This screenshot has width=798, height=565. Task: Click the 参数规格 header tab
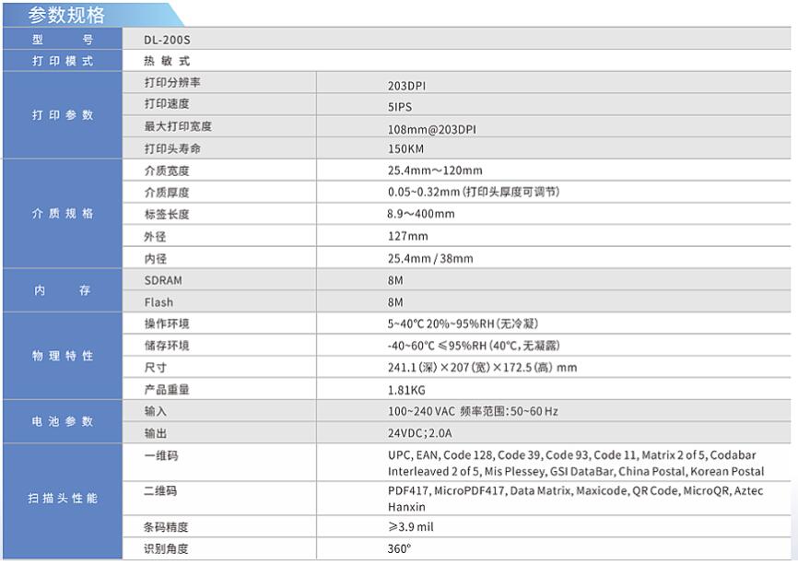coord(66,15)
